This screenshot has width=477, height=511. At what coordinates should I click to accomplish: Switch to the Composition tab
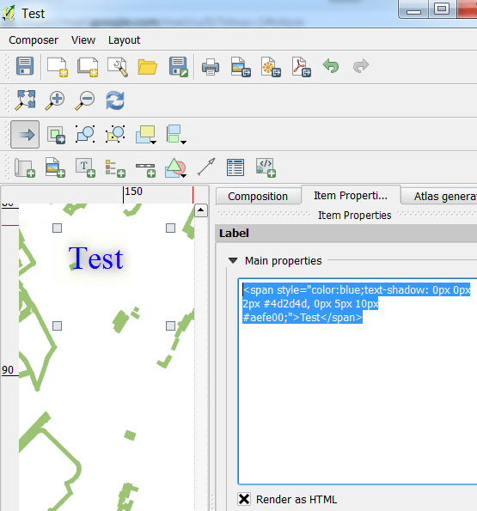click(x=258, y=196)
